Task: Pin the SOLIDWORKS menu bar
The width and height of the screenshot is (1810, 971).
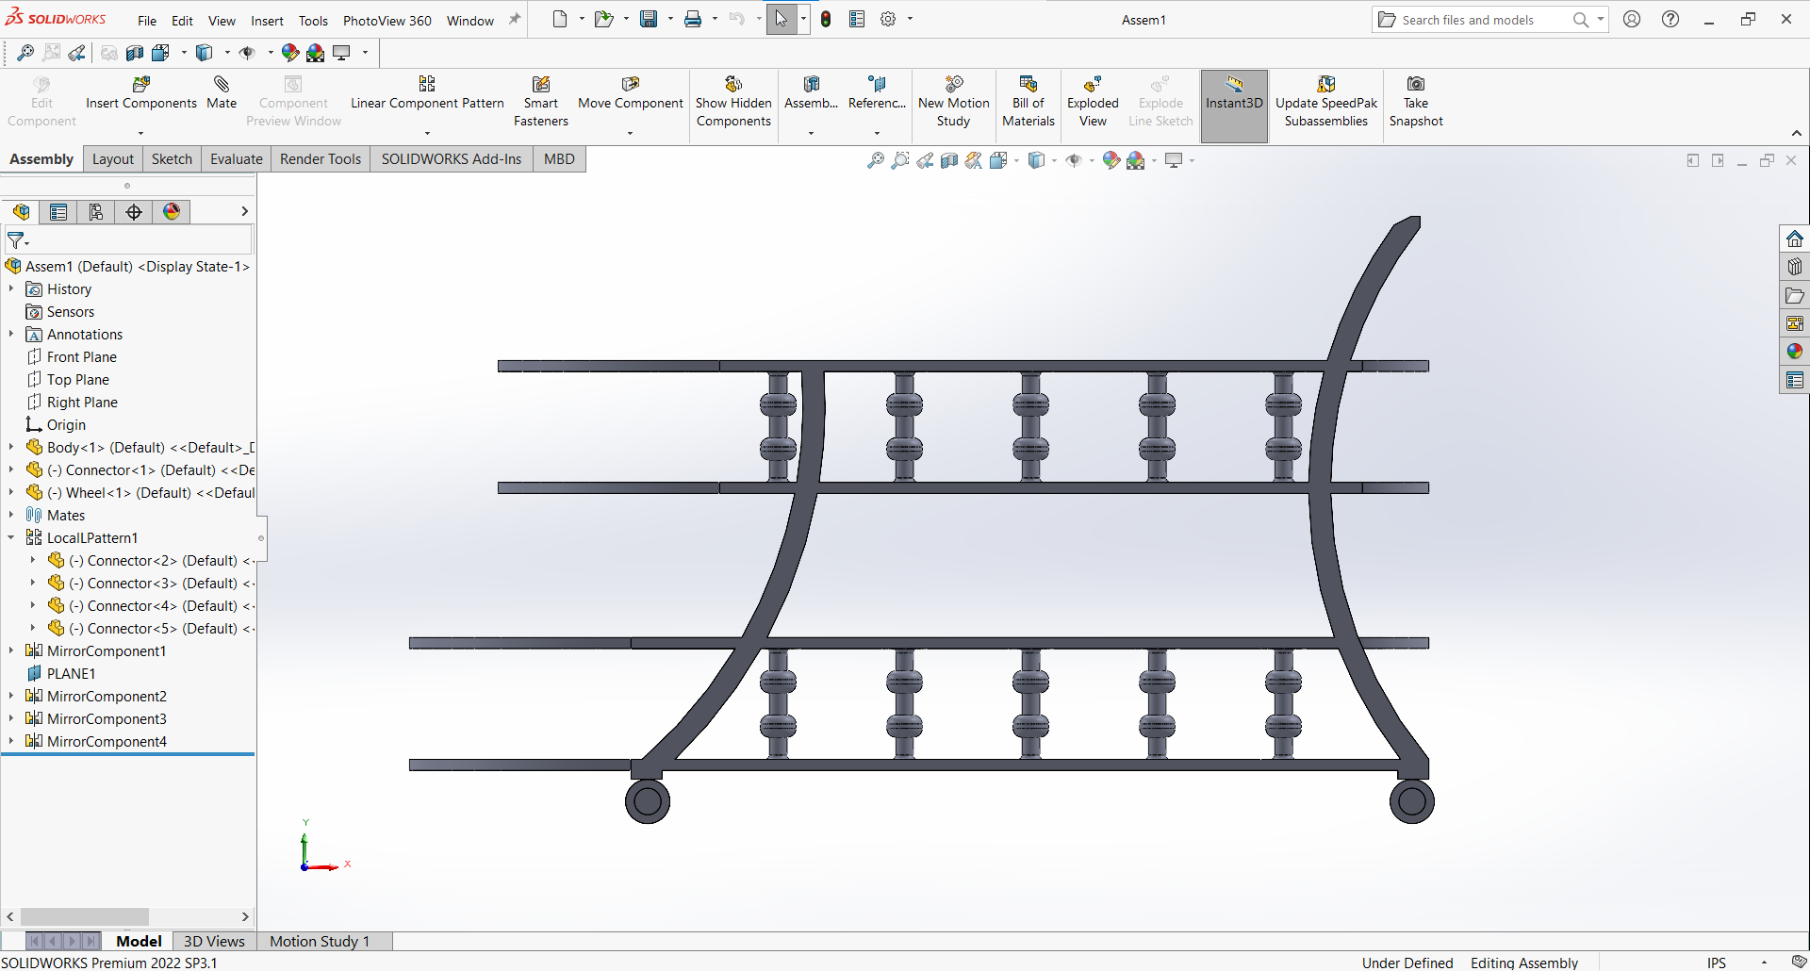Action: click(x=515, y=20)
